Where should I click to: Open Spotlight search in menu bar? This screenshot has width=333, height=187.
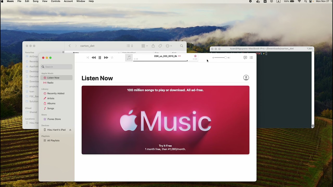click(x=306, y=1)
